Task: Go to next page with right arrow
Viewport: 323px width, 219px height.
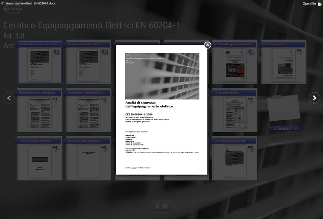Action: tap(314, 98)
